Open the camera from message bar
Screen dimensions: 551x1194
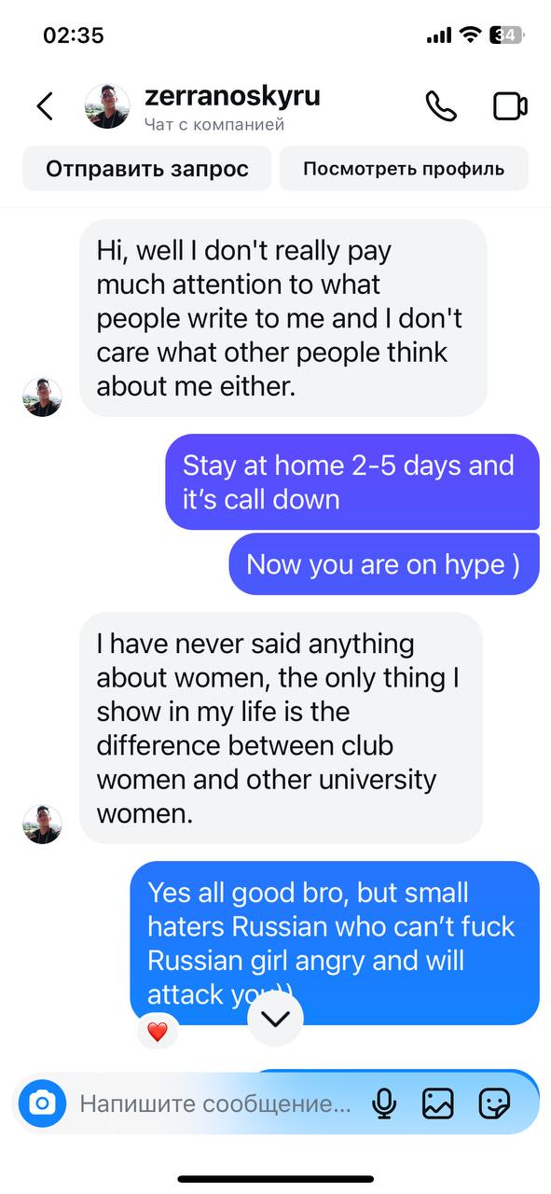(42, 1104)
